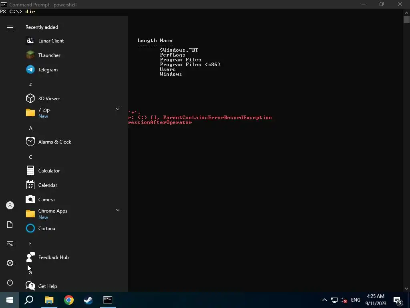Click the C letter group header
This screenshot has width=410, height=308.
pos(30,157)
